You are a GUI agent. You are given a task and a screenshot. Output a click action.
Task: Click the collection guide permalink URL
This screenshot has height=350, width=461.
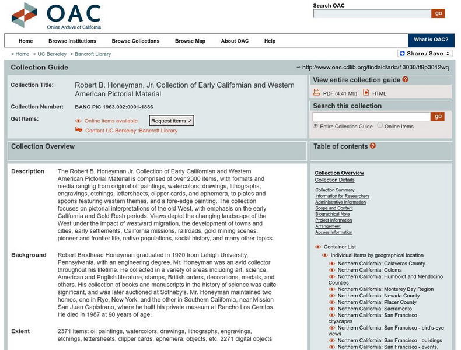point(375,68)
